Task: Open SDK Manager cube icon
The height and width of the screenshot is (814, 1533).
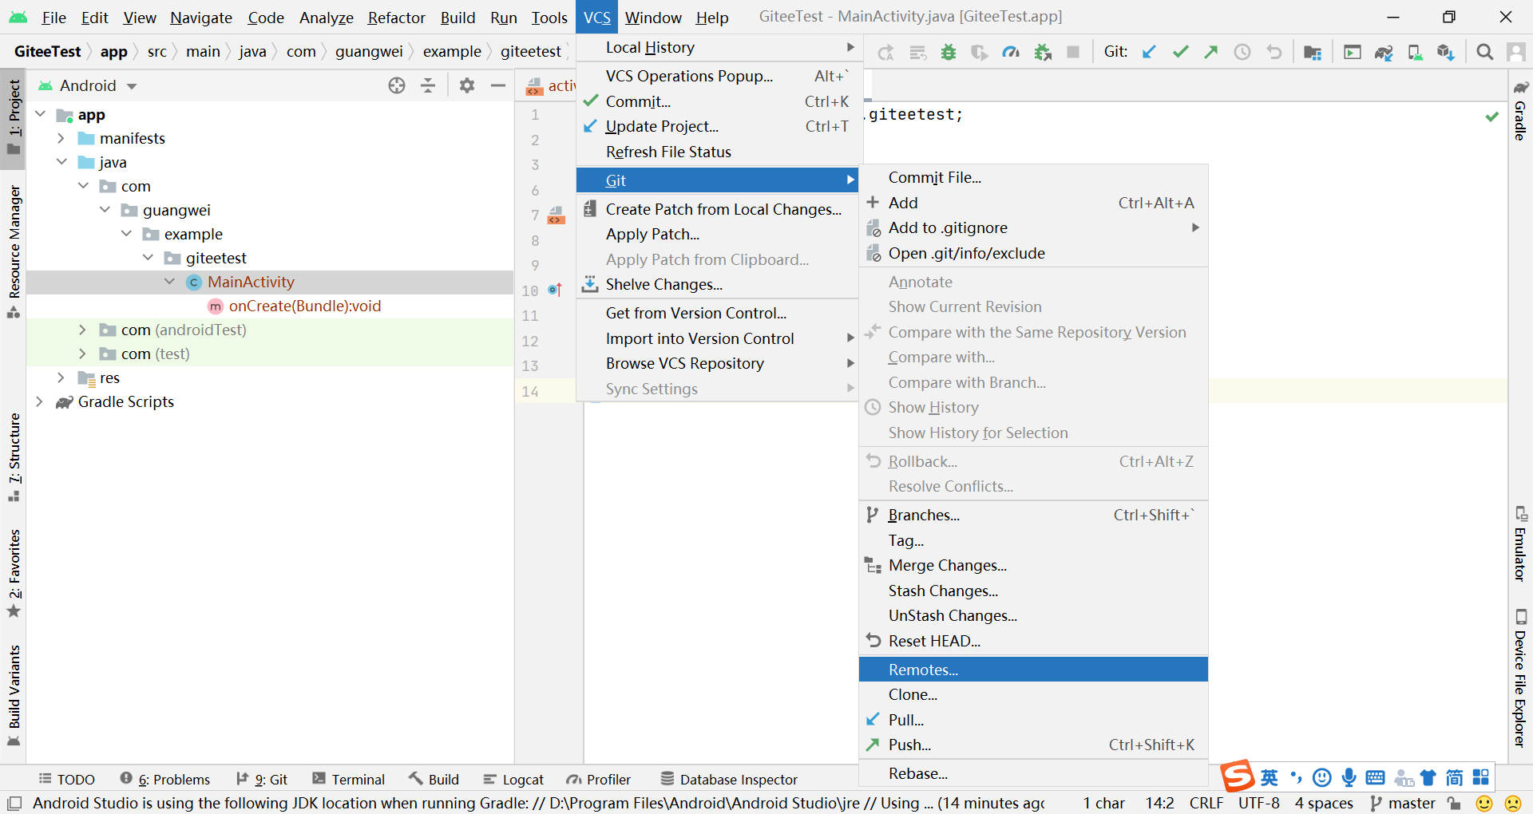Action: point(1445,52)
